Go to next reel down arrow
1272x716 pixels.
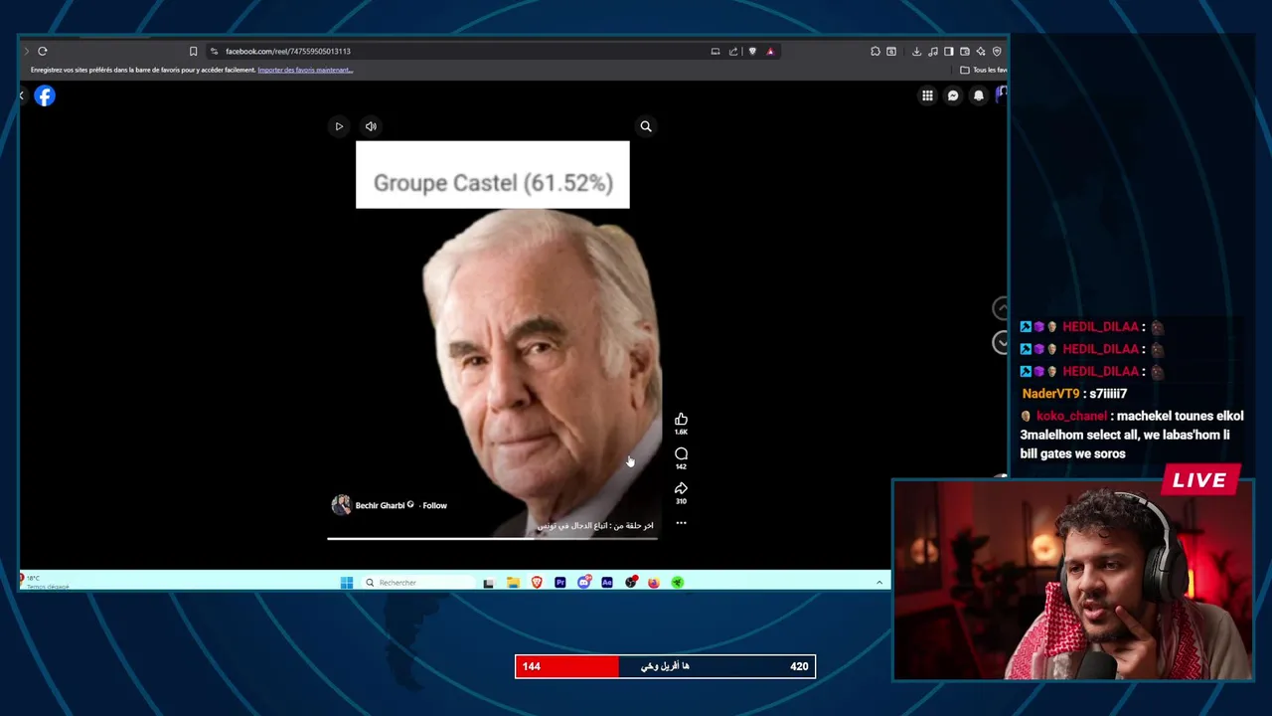click(1001, 342)
